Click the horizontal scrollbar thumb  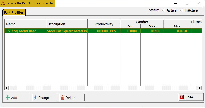click(x=11, y=88)
